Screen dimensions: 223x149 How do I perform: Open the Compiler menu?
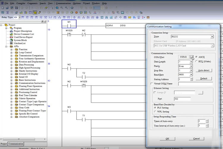click(x=21, y=3)
